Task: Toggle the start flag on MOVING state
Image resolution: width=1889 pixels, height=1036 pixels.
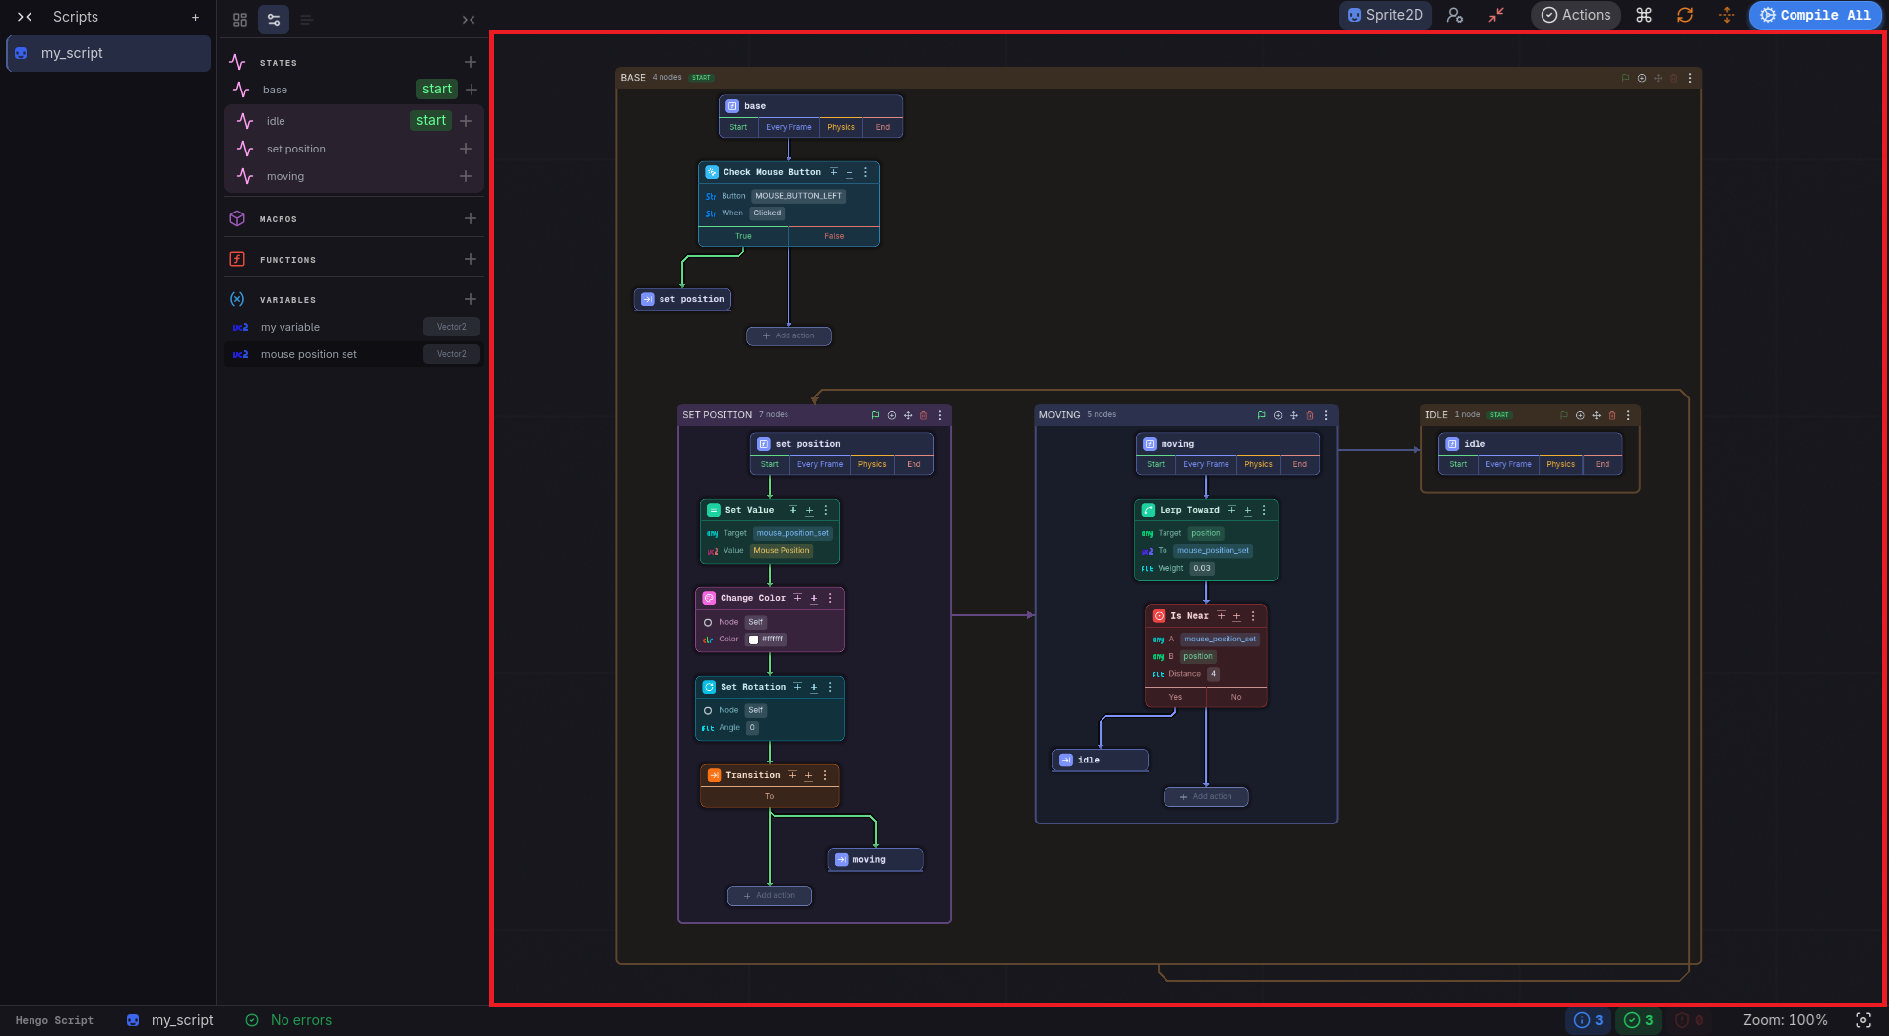Action: click(x=1261, y=415)
